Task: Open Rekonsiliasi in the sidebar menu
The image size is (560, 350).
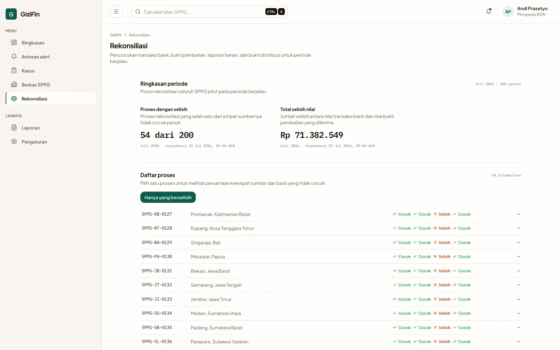Action: (51, 99)
